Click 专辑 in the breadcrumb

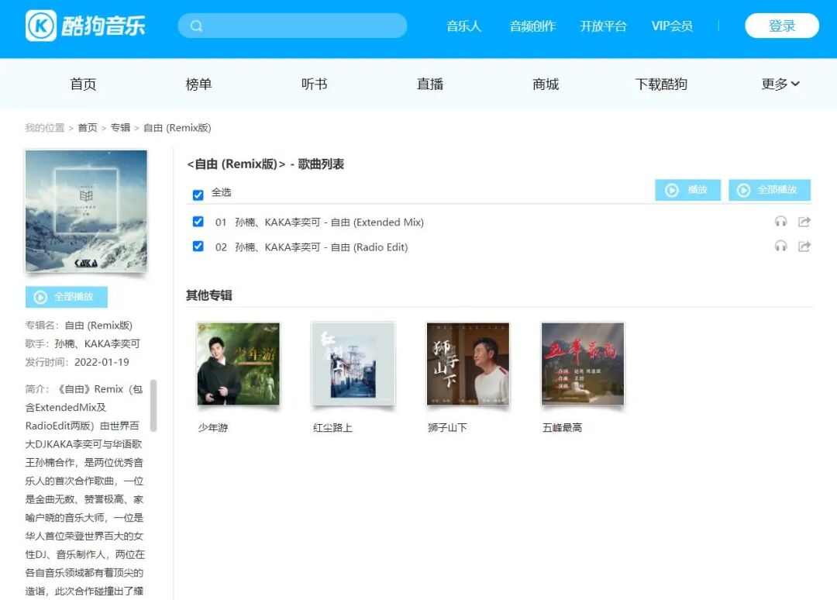(x=120, y=128)
